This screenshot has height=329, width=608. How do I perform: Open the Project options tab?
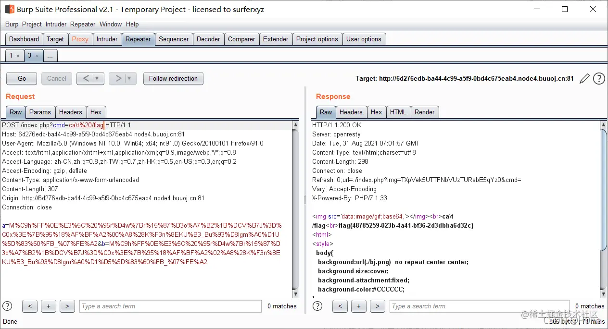tap(317, 39)
